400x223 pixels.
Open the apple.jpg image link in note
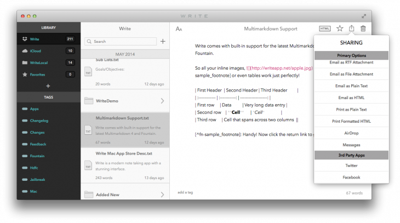coord(279,68)
